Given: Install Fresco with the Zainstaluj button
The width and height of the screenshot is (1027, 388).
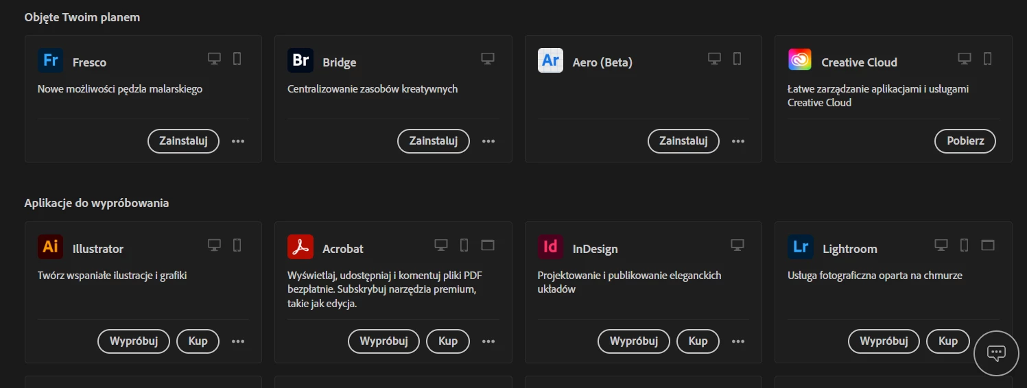Looking at the screenshot, I should (x=183, y=141).
